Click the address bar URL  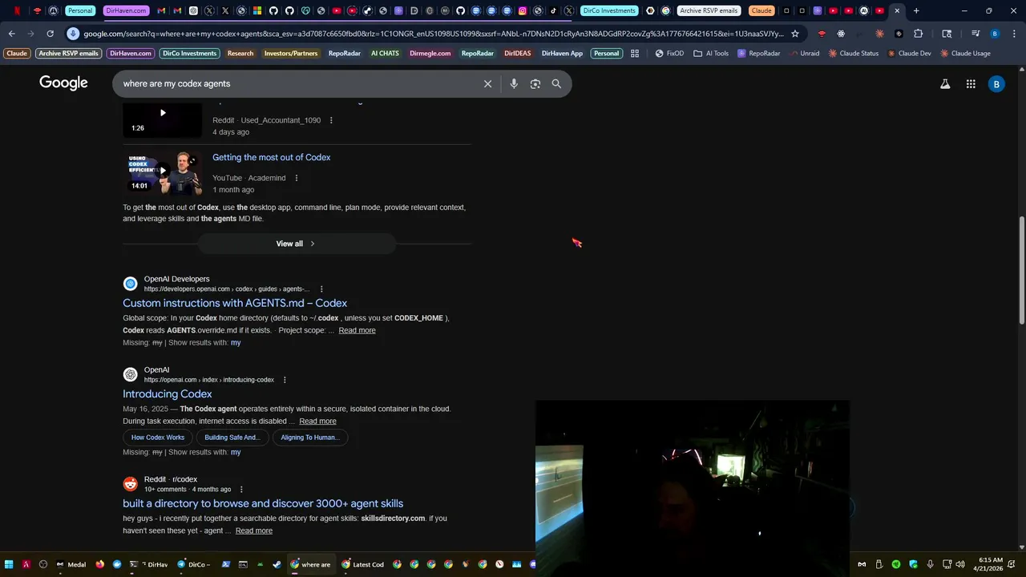(x=433, y=34)
